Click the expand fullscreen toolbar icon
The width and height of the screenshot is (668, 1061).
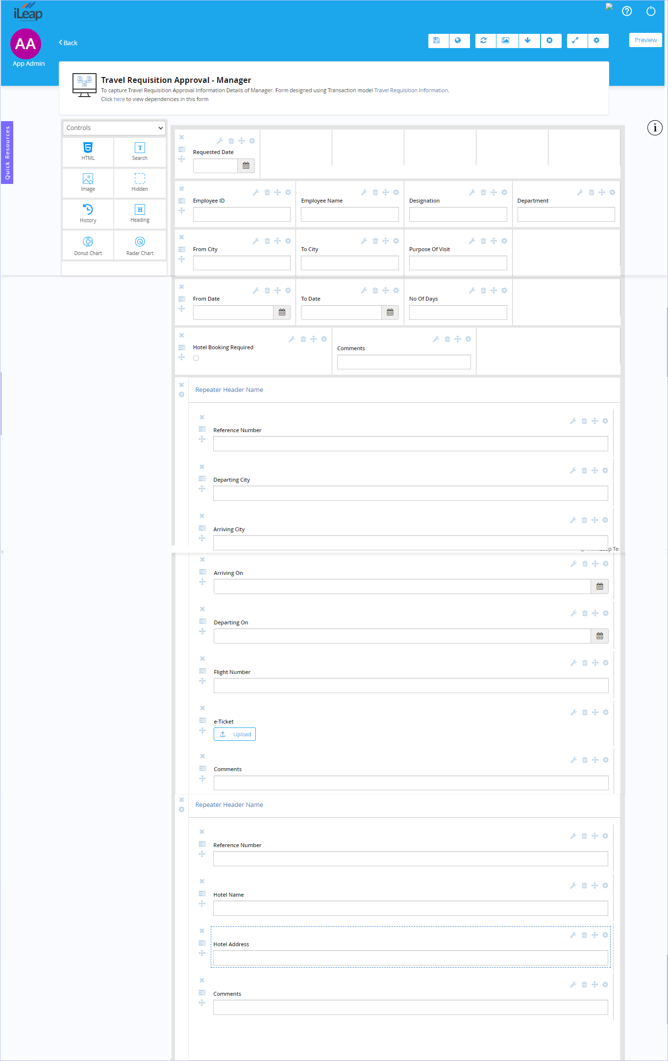[x=575, y=41]
